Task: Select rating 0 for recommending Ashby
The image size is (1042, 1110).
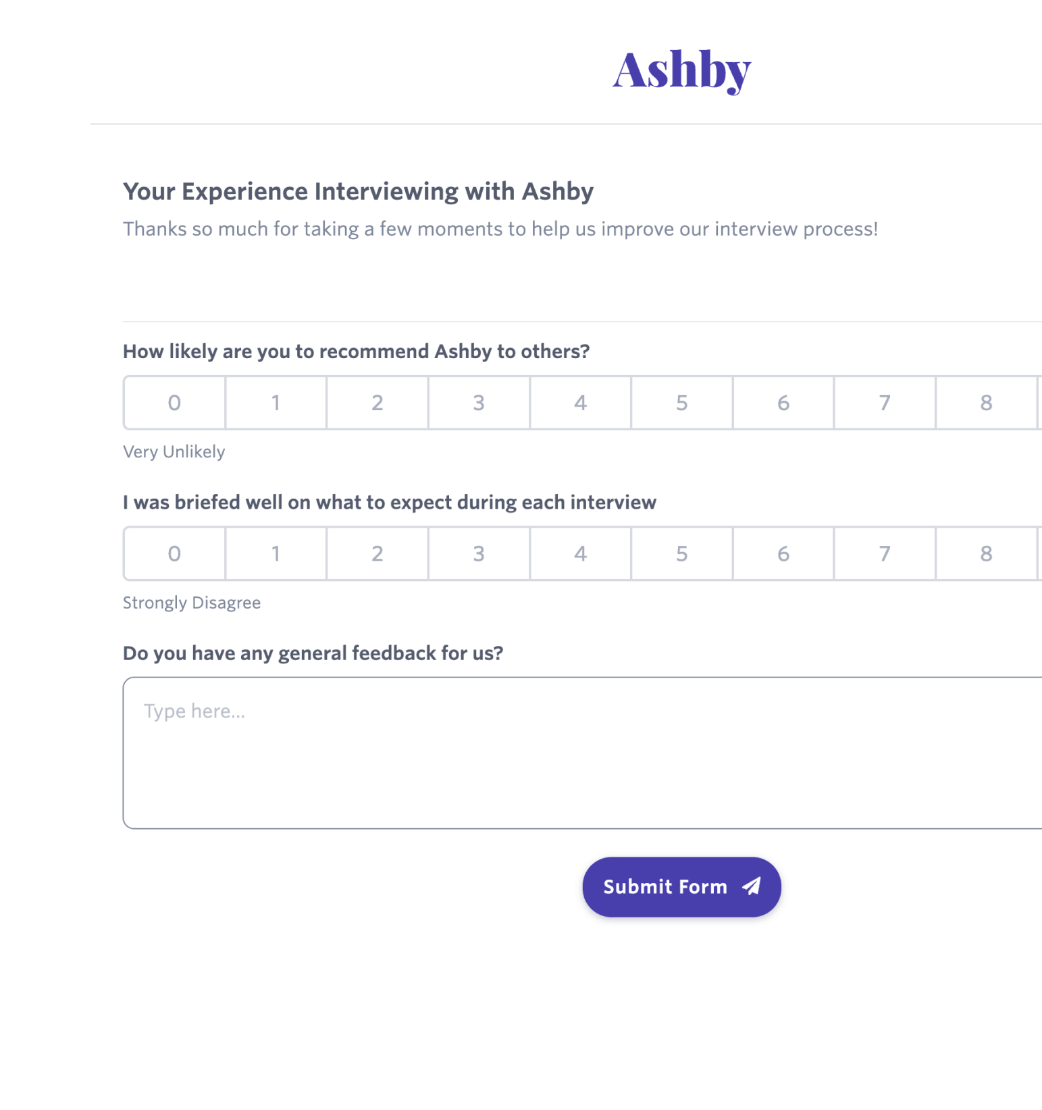Action: [174, 402]
